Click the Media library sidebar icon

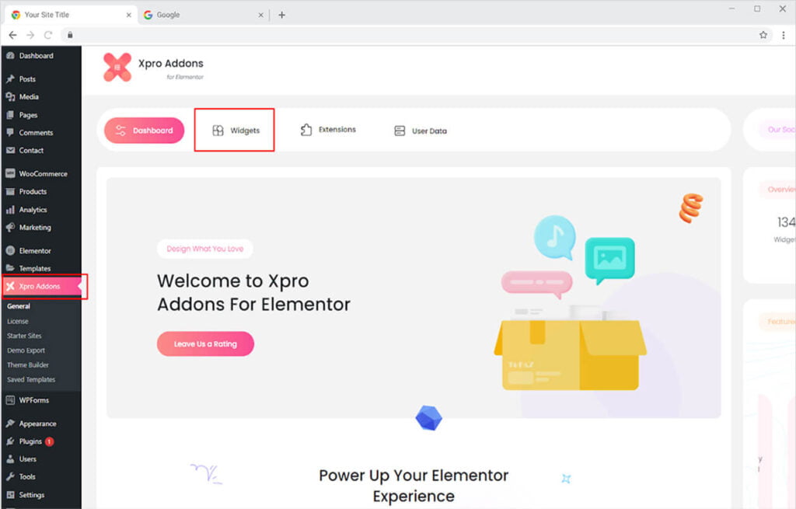pos(10,97)
